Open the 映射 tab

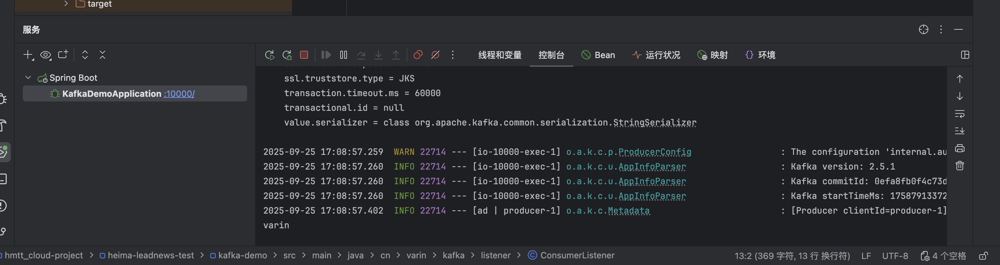(712, 55)
